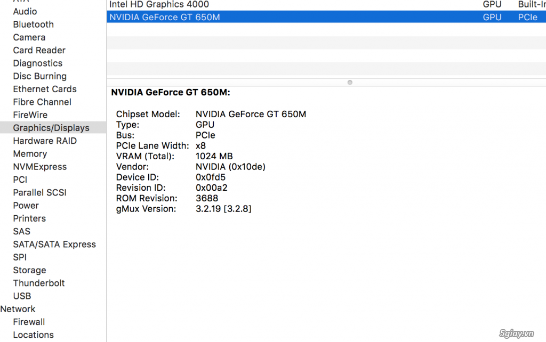Open the Thunderbolt section

coord(39,283)
